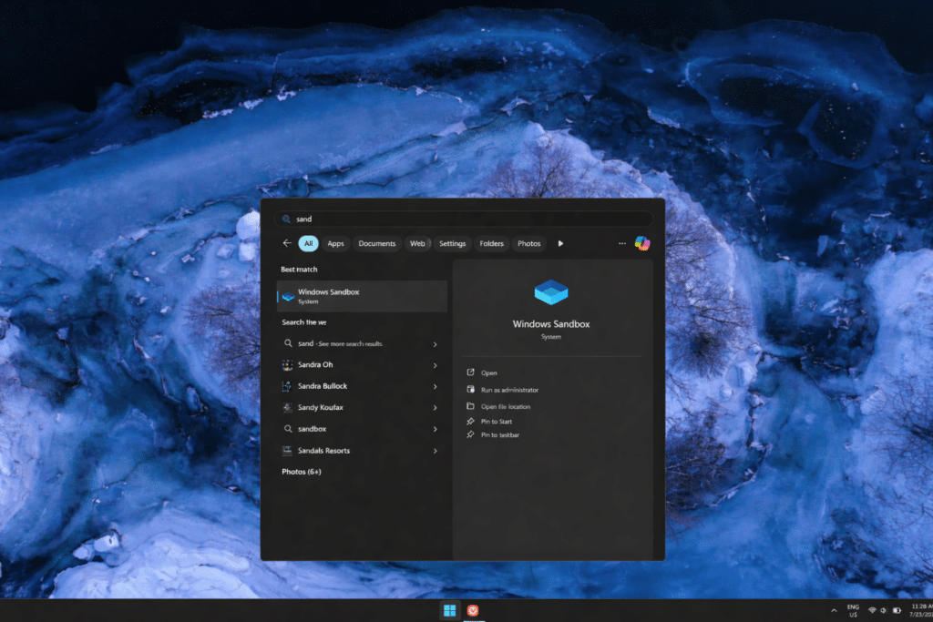
Task: Click the Windows Sandbox icon in best match
Action: [x=288, y=297]
